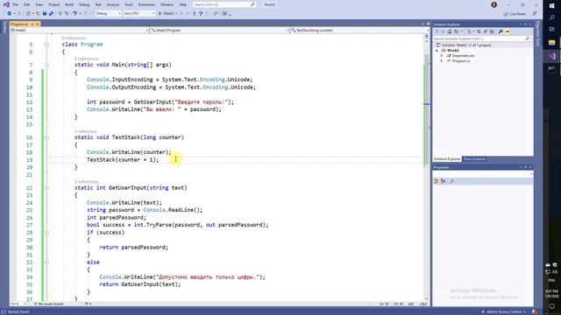This screenshot has width=561, height=315.
Task: Open the Any CPU platform dropdown
Action: pyautogui.click(x=139, y=14)
